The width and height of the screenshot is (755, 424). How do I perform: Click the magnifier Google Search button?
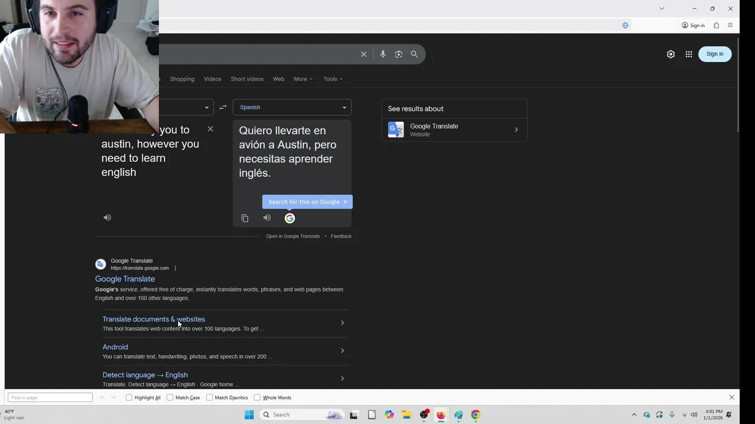click(x=414, y=54)
